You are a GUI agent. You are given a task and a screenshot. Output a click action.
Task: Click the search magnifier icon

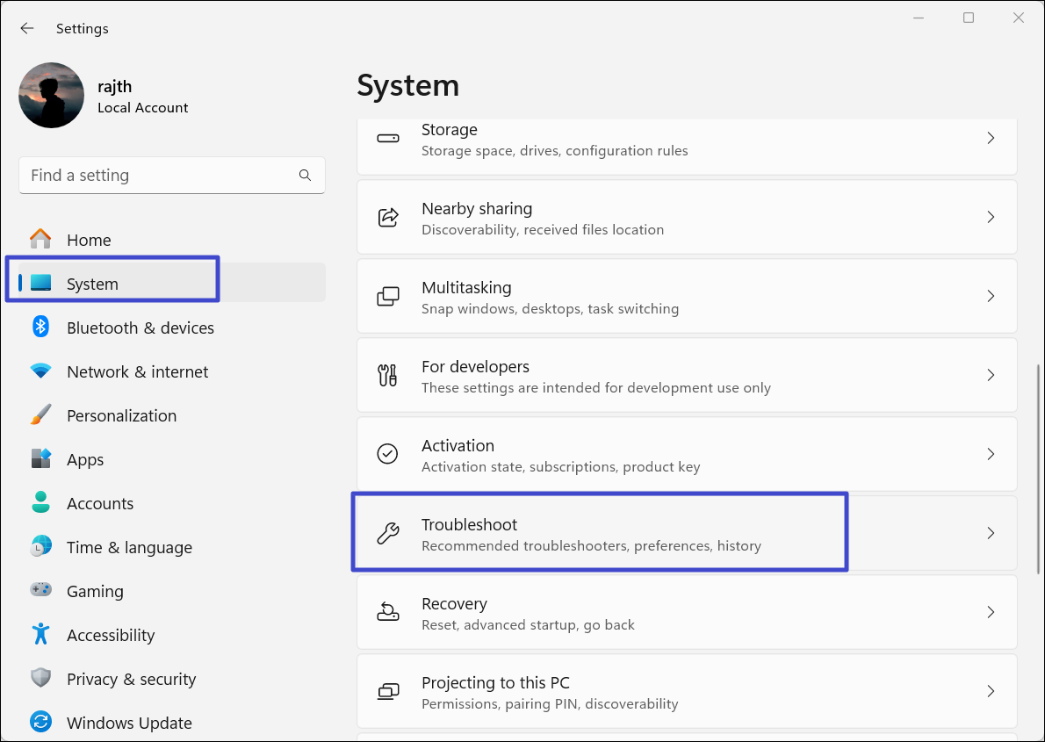tap(305, 176)
